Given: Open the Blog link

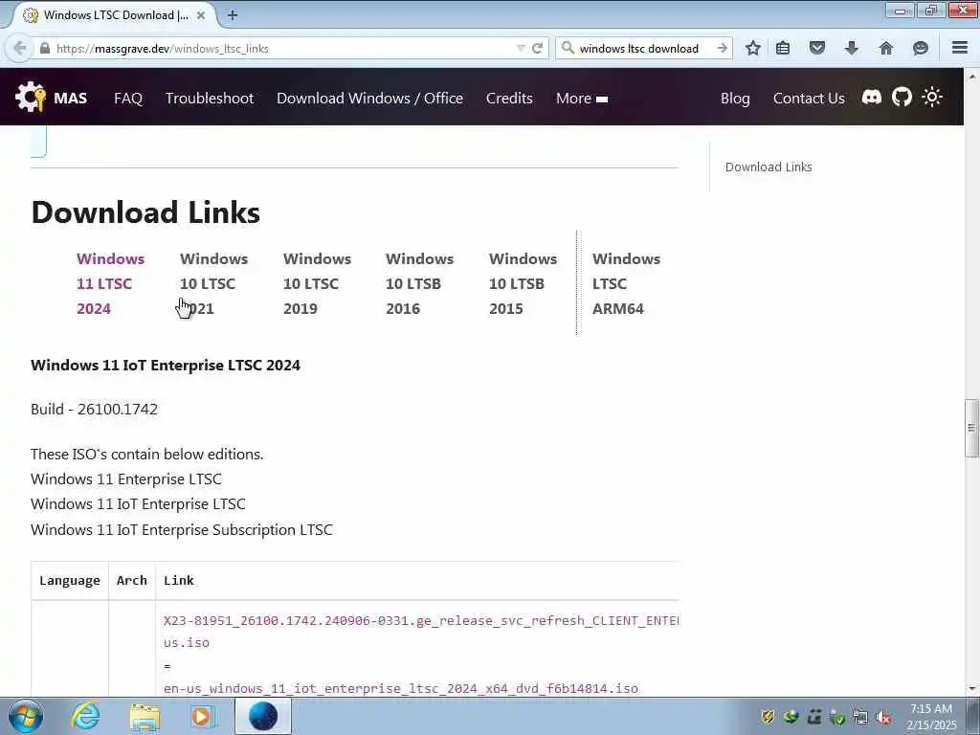Looking at the screenshot, I should pyautogui.click(x=735, y=99).
